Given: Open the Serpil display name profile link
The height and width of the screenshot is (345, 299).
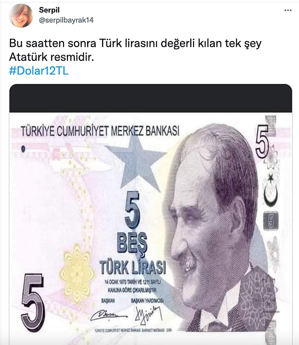Looking at the screenshot, I should [x=49, y=10].
